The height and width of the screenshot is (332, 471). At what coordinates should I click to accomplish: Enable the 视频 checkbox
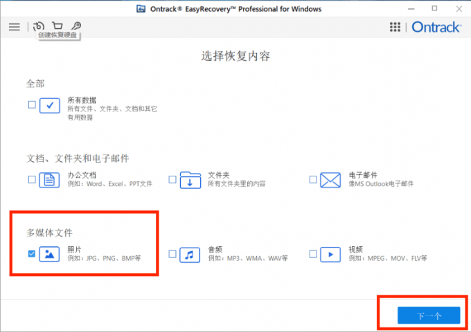coord(313,255)
